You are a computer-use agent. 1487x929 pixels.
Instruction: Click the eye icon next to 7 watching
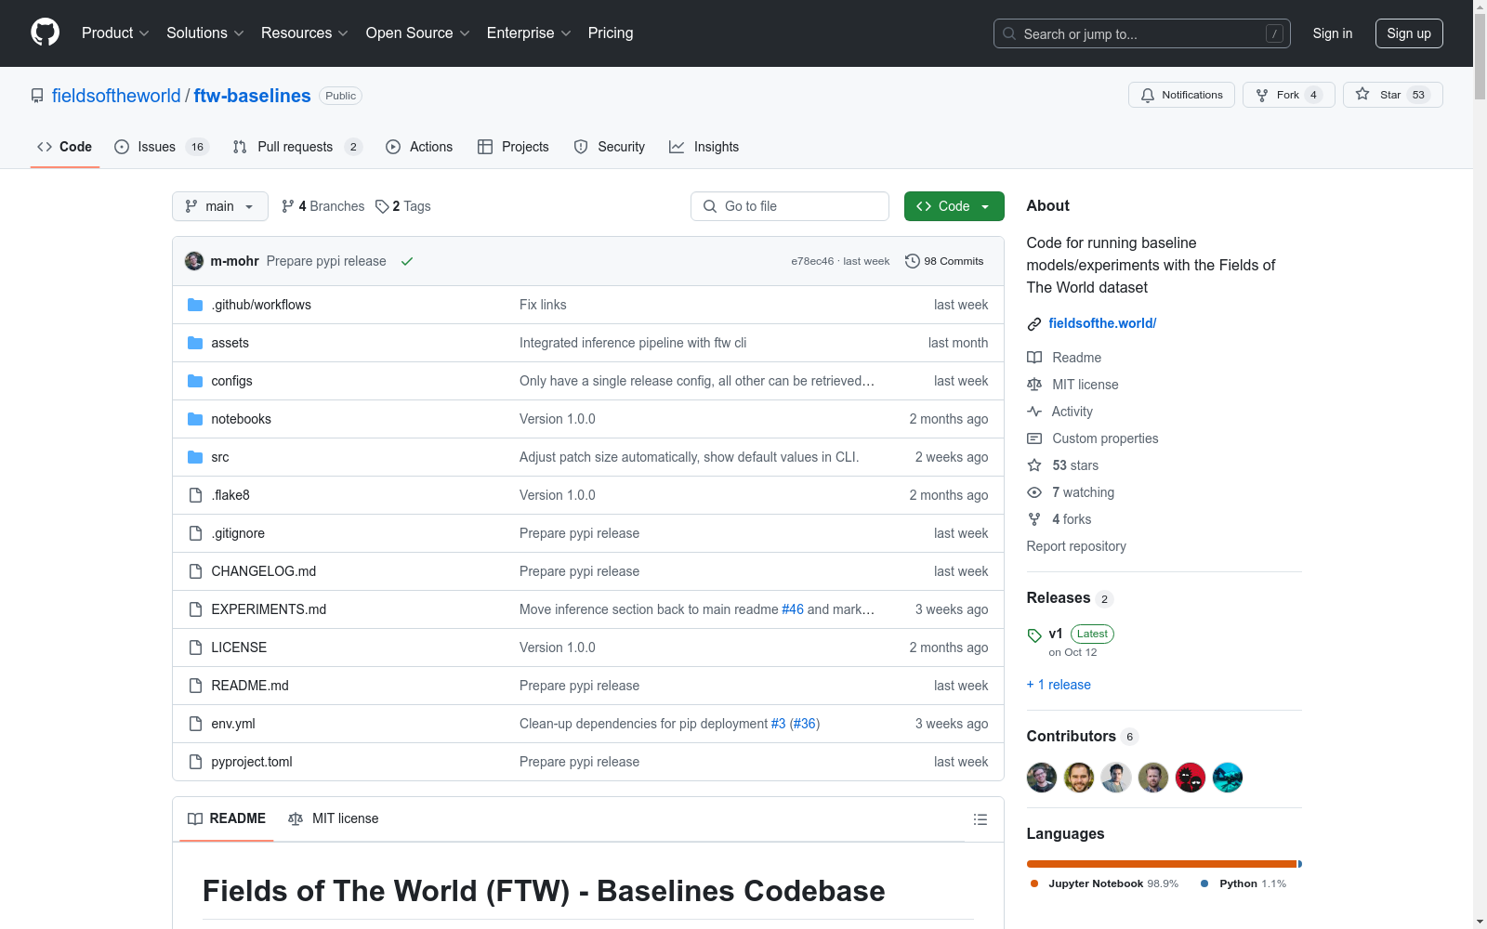(1034, 492)
